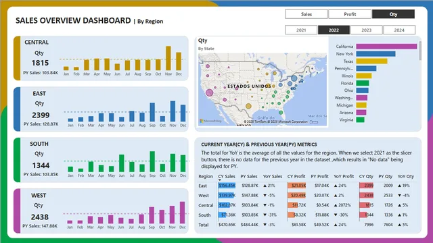Click the West CY Sales $139.97K cell

pyautogui.click(x=227, y=195)
